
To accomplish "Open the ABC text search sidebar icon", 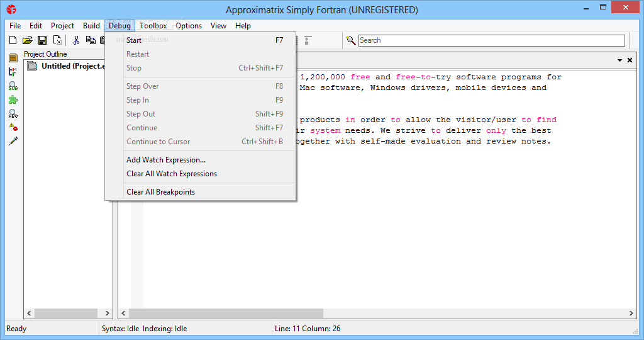I will (x=13, y=113).
